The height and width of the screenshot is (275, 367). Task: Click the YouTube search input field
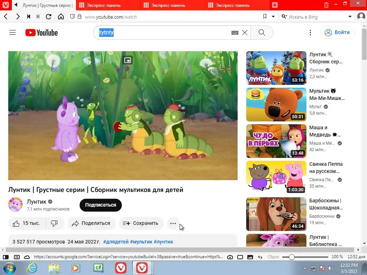(x=164, y=33)
